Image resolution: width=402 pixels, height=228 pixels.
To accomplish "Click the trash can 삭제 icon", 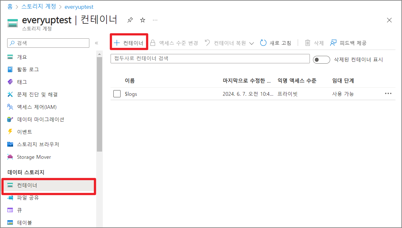I will pos(308,43).
